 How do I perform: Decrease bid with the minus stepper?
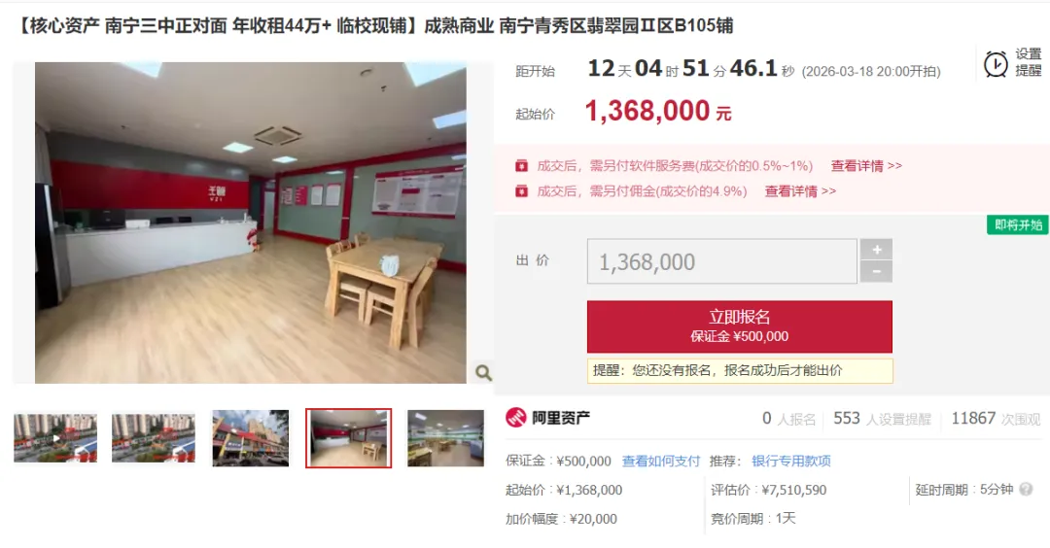tap(877, 272)
